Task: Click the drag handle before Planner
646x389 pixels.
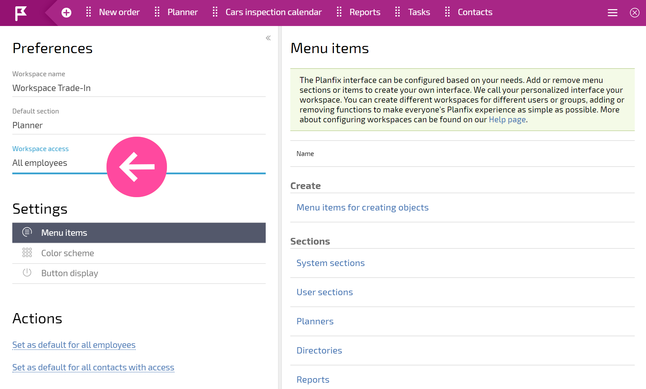Action: click(157, 12)
